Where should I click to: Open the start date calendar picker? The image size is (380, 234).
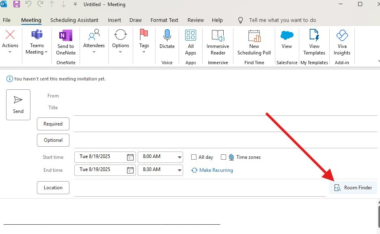point(130,157)
